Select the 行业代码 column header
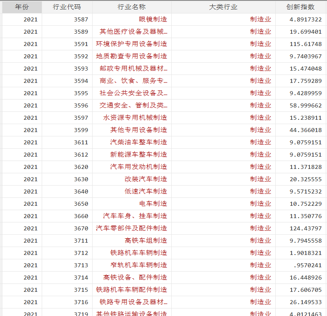The width and height of the screenshot is (327, 316). coord(67,7)
